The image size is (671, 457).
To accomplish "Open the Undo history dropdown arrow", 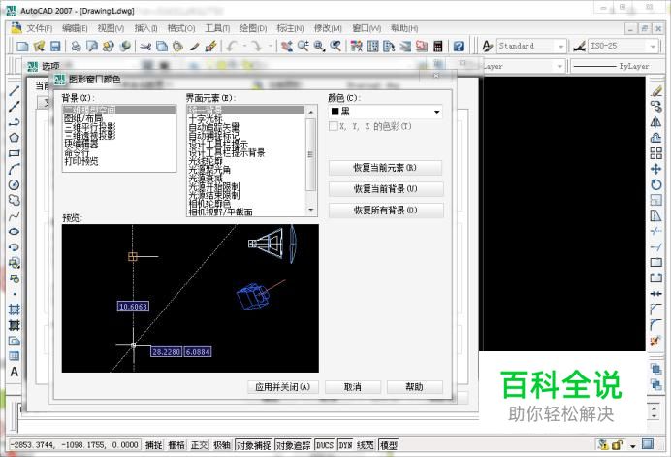I will pyautogui.click(x=244, y=46).
